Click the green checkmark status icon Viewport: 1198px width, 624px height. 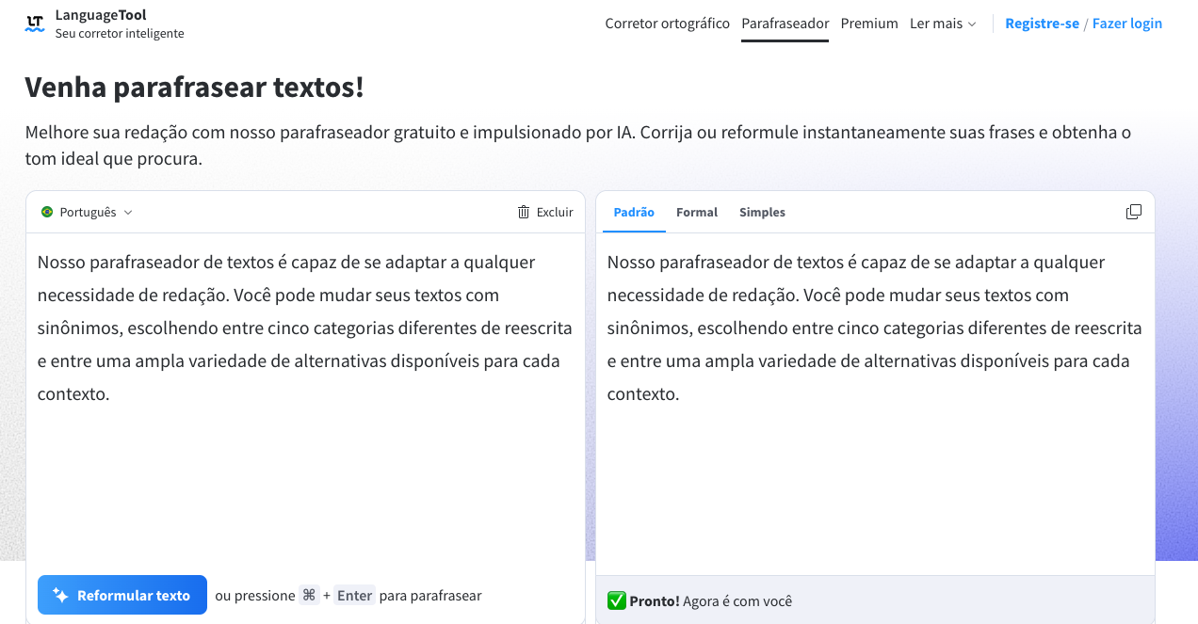pyautogui.click(x=617, y=600)
